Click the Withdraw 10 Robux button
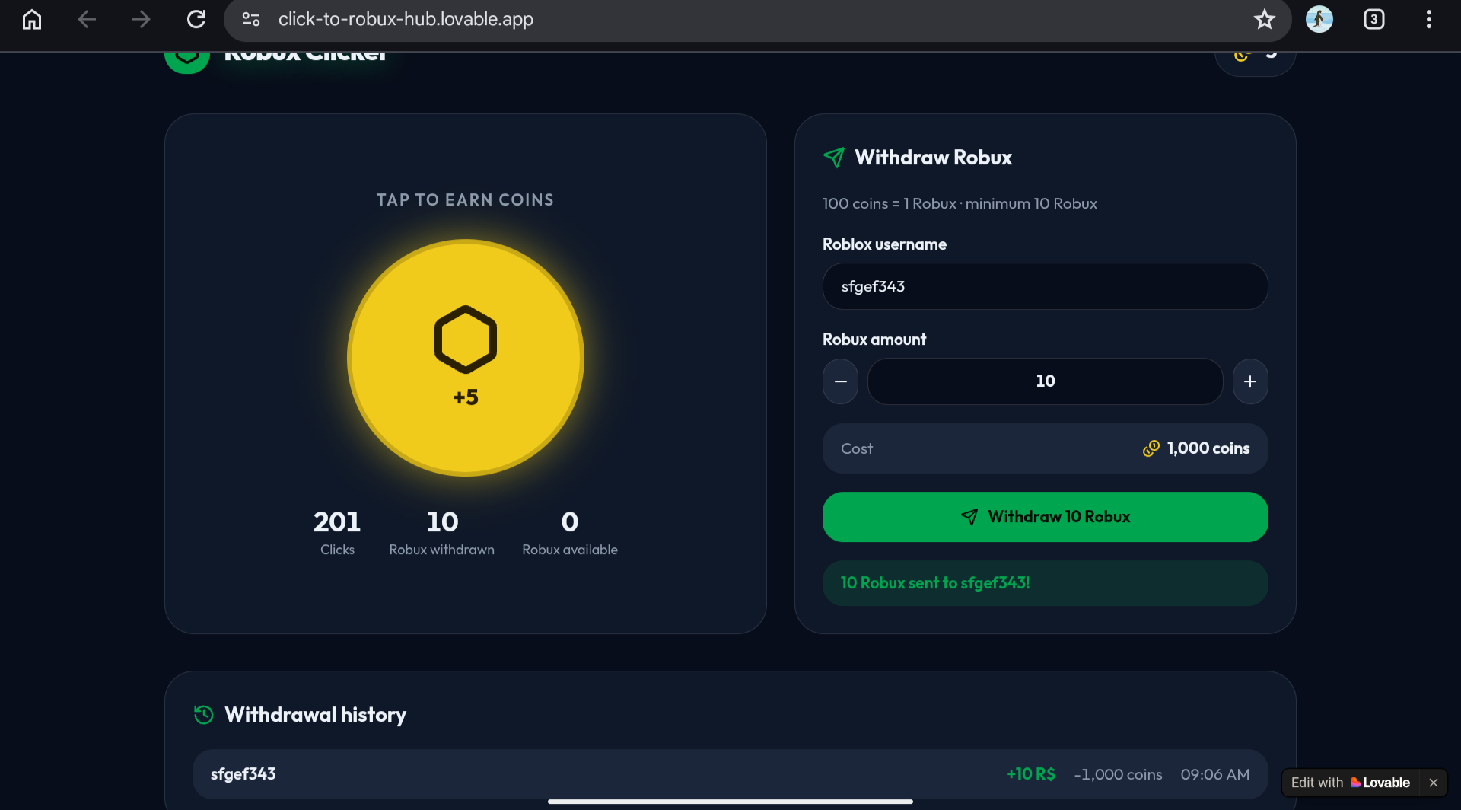The width and height of the screenshot is (1461, 810). coord(1045,517)
